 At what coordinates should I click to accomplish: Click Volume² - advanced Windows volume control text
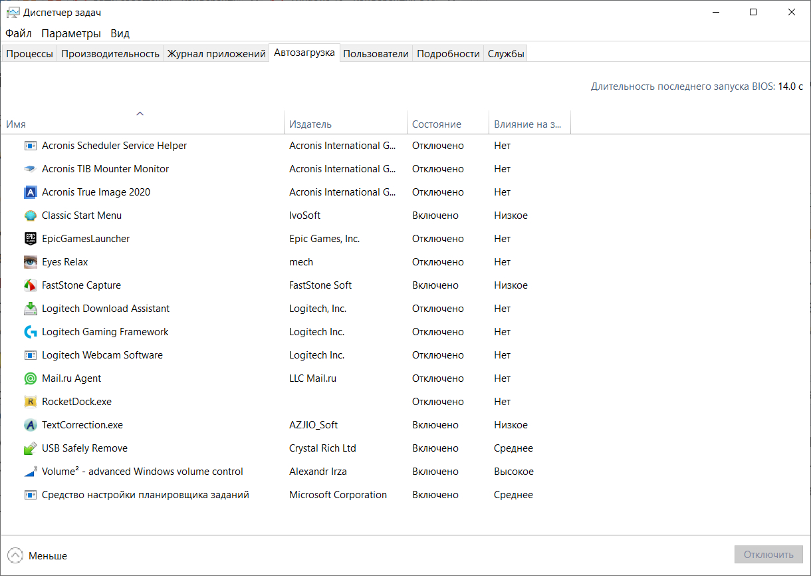click(142, 472)
